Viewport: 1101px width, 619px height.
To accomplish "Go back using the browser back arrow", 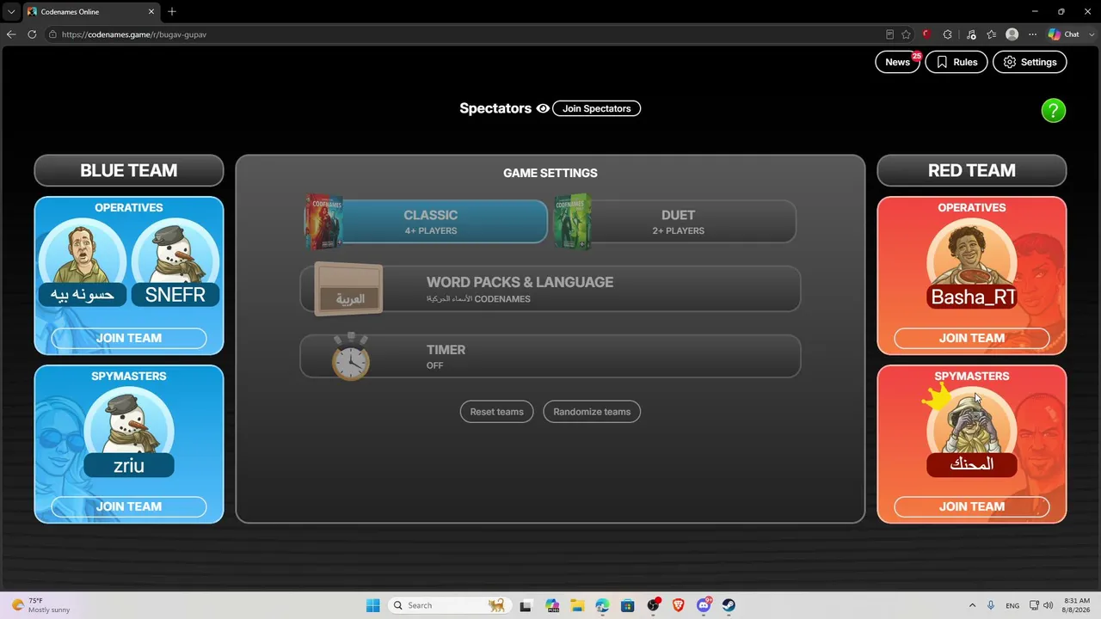I will [x=11, y=34].
